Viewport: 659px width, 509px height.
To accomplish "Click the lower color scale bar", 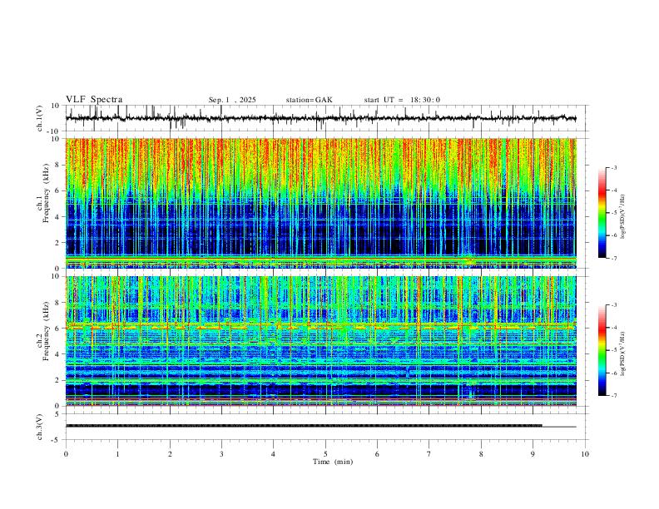I will (602, 350).
